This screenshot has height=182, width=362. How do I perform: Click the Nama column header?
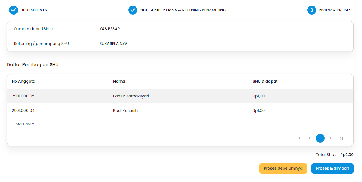click(x=119, y=81)
